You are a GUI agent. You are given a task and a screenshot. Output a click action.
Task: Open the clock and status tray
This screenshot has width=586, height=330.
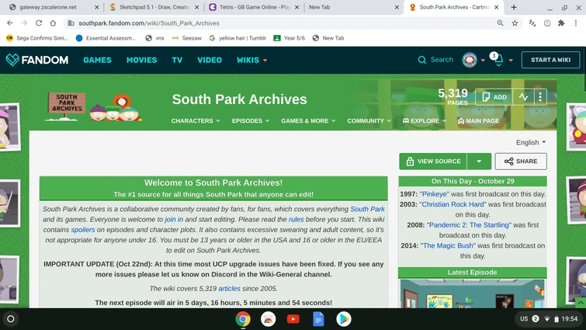click(549, 319)
